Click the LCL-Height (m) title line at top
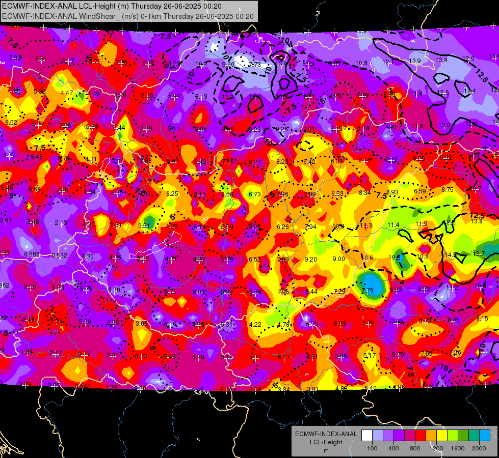499x458 pixels. point(112,6)
